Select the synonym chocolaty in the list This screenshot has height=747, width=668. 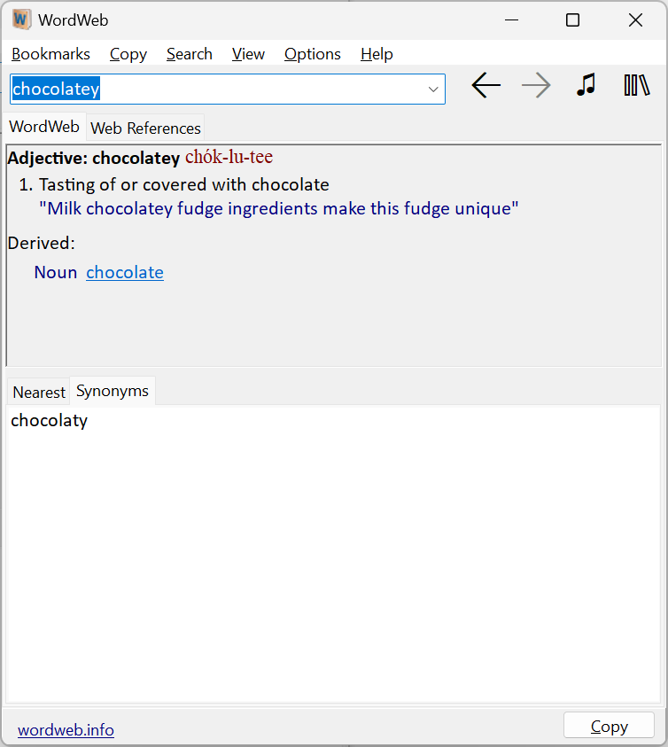click(x=50, y=421)
